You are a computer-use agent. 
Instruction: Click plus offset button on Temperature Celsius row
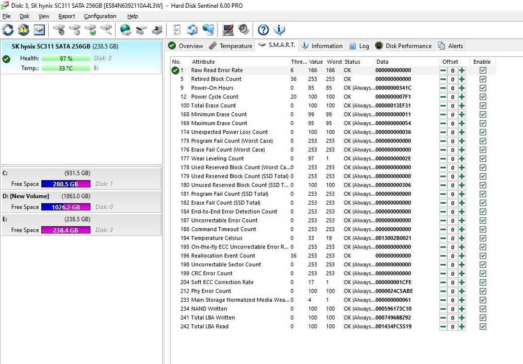462,239
